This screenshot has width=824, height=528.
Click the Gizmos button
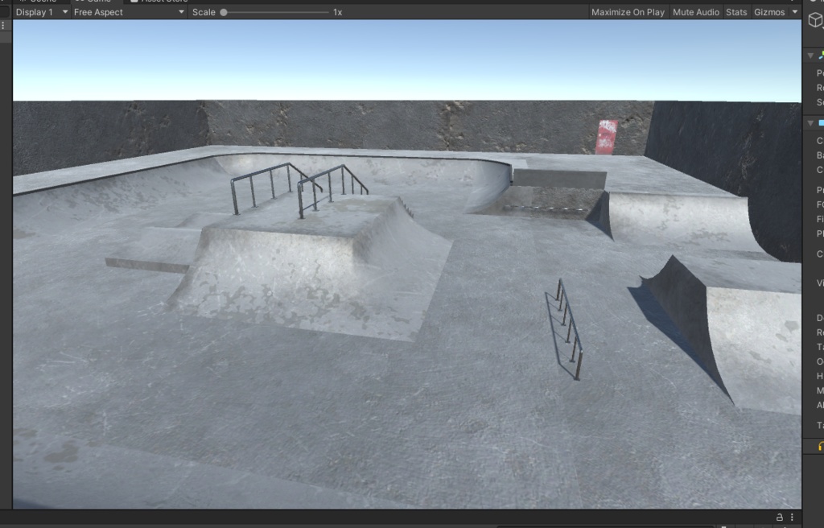click(770, 12)
